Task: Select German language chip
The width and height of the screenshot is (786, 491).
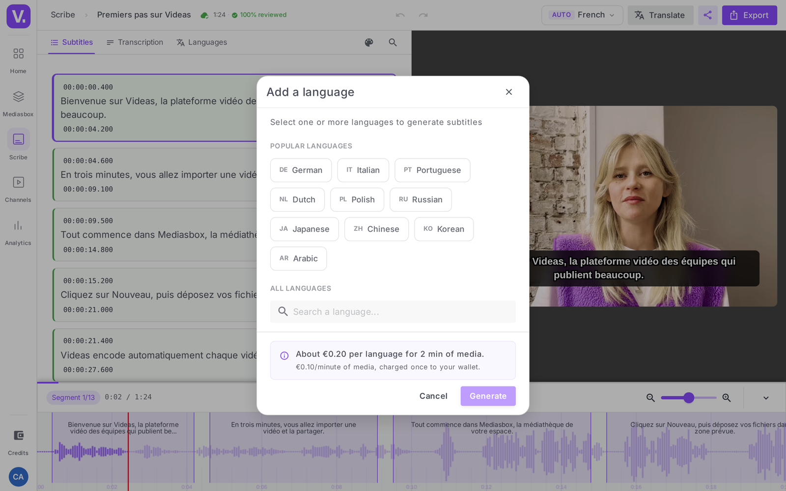Action: click(x=301, y=170)
